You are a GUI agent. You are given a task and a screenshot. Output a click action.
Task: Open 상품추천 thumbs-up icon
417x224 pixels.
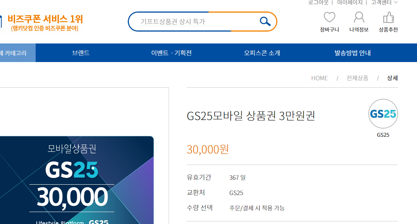click(388, 17)
